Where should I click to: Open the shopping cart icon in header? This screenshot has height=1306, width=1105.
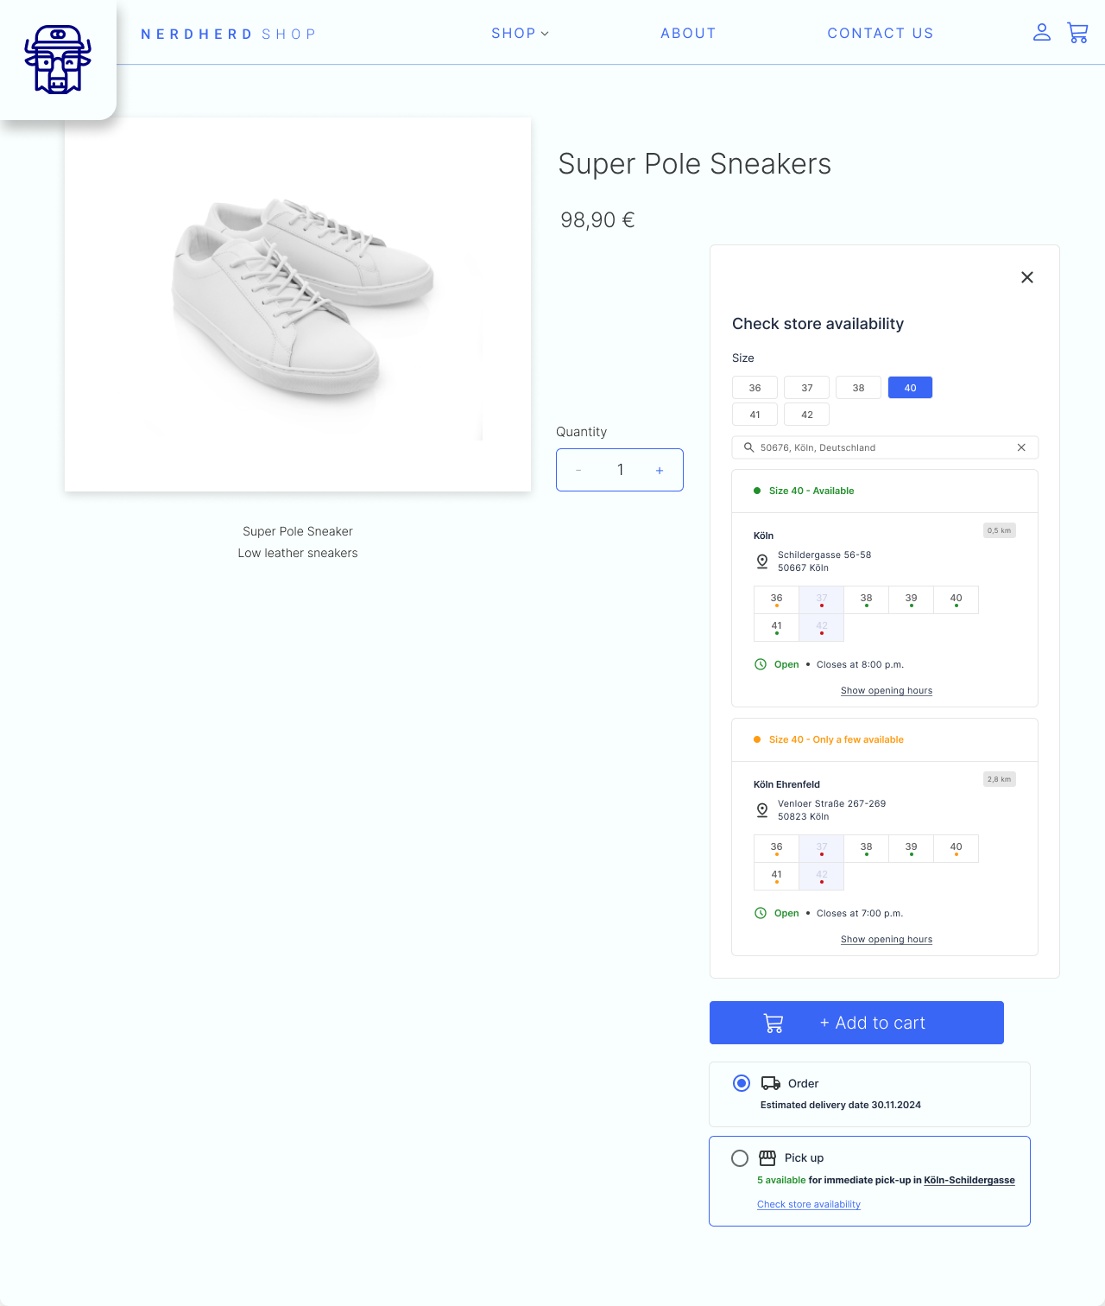tap(1077, 33)
